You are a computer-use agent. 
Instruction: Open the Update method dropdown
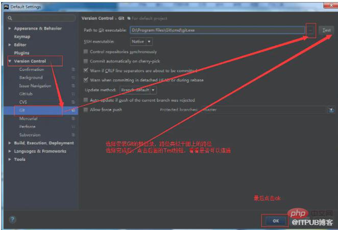coord(138,90)
